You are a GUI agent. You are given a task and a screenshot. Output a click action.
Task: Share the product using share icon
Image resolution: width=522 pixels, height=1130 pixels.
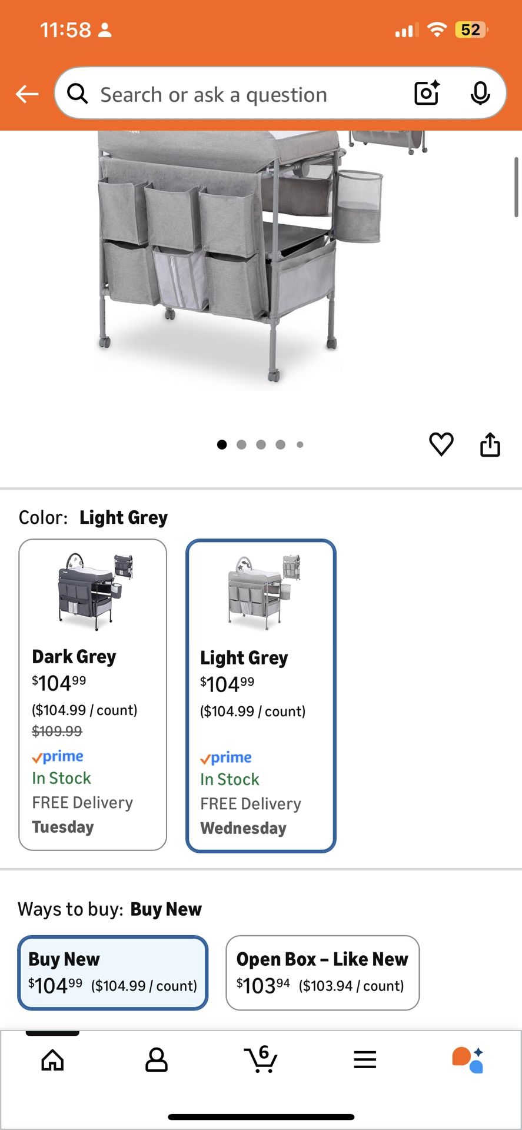pyautogui.click(x=490, y=444)
